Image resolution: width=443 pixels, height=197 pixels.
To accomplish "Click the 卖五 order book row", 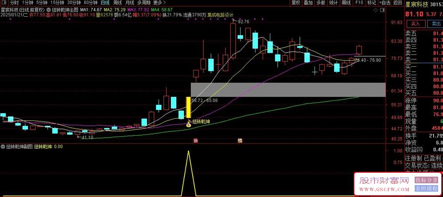I will pyautogui.click(x=424, y=34).
